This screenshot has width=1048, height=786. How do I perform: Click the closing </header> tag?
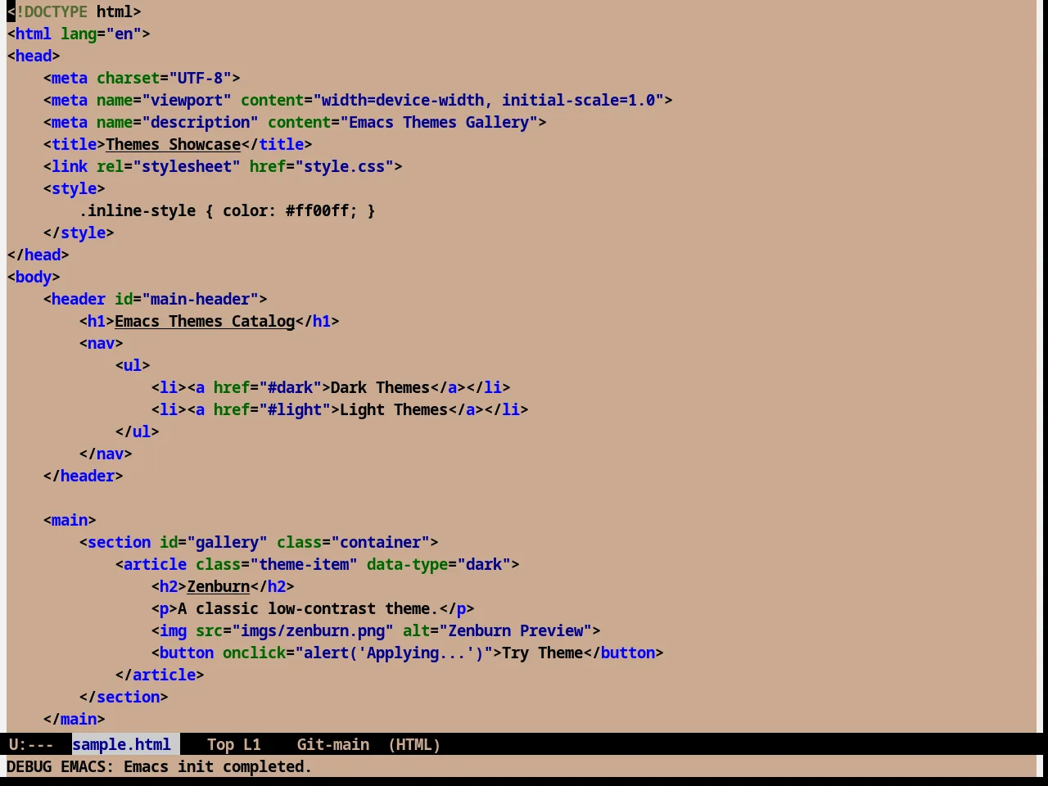83,476
